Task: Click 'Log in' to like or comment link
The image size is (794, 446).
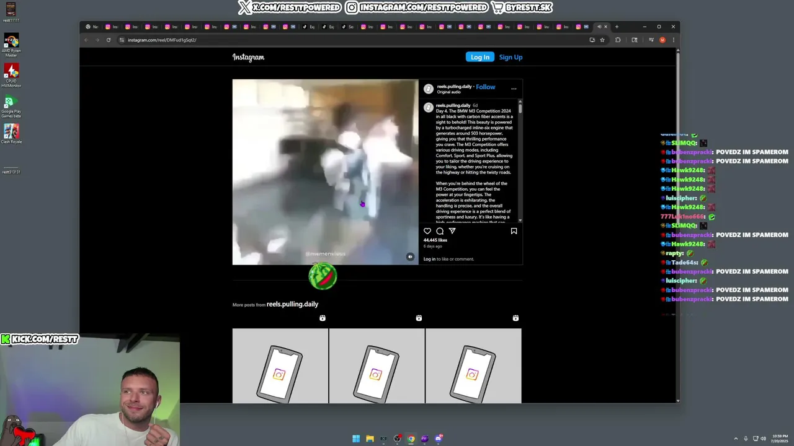Action: (429, 259)
